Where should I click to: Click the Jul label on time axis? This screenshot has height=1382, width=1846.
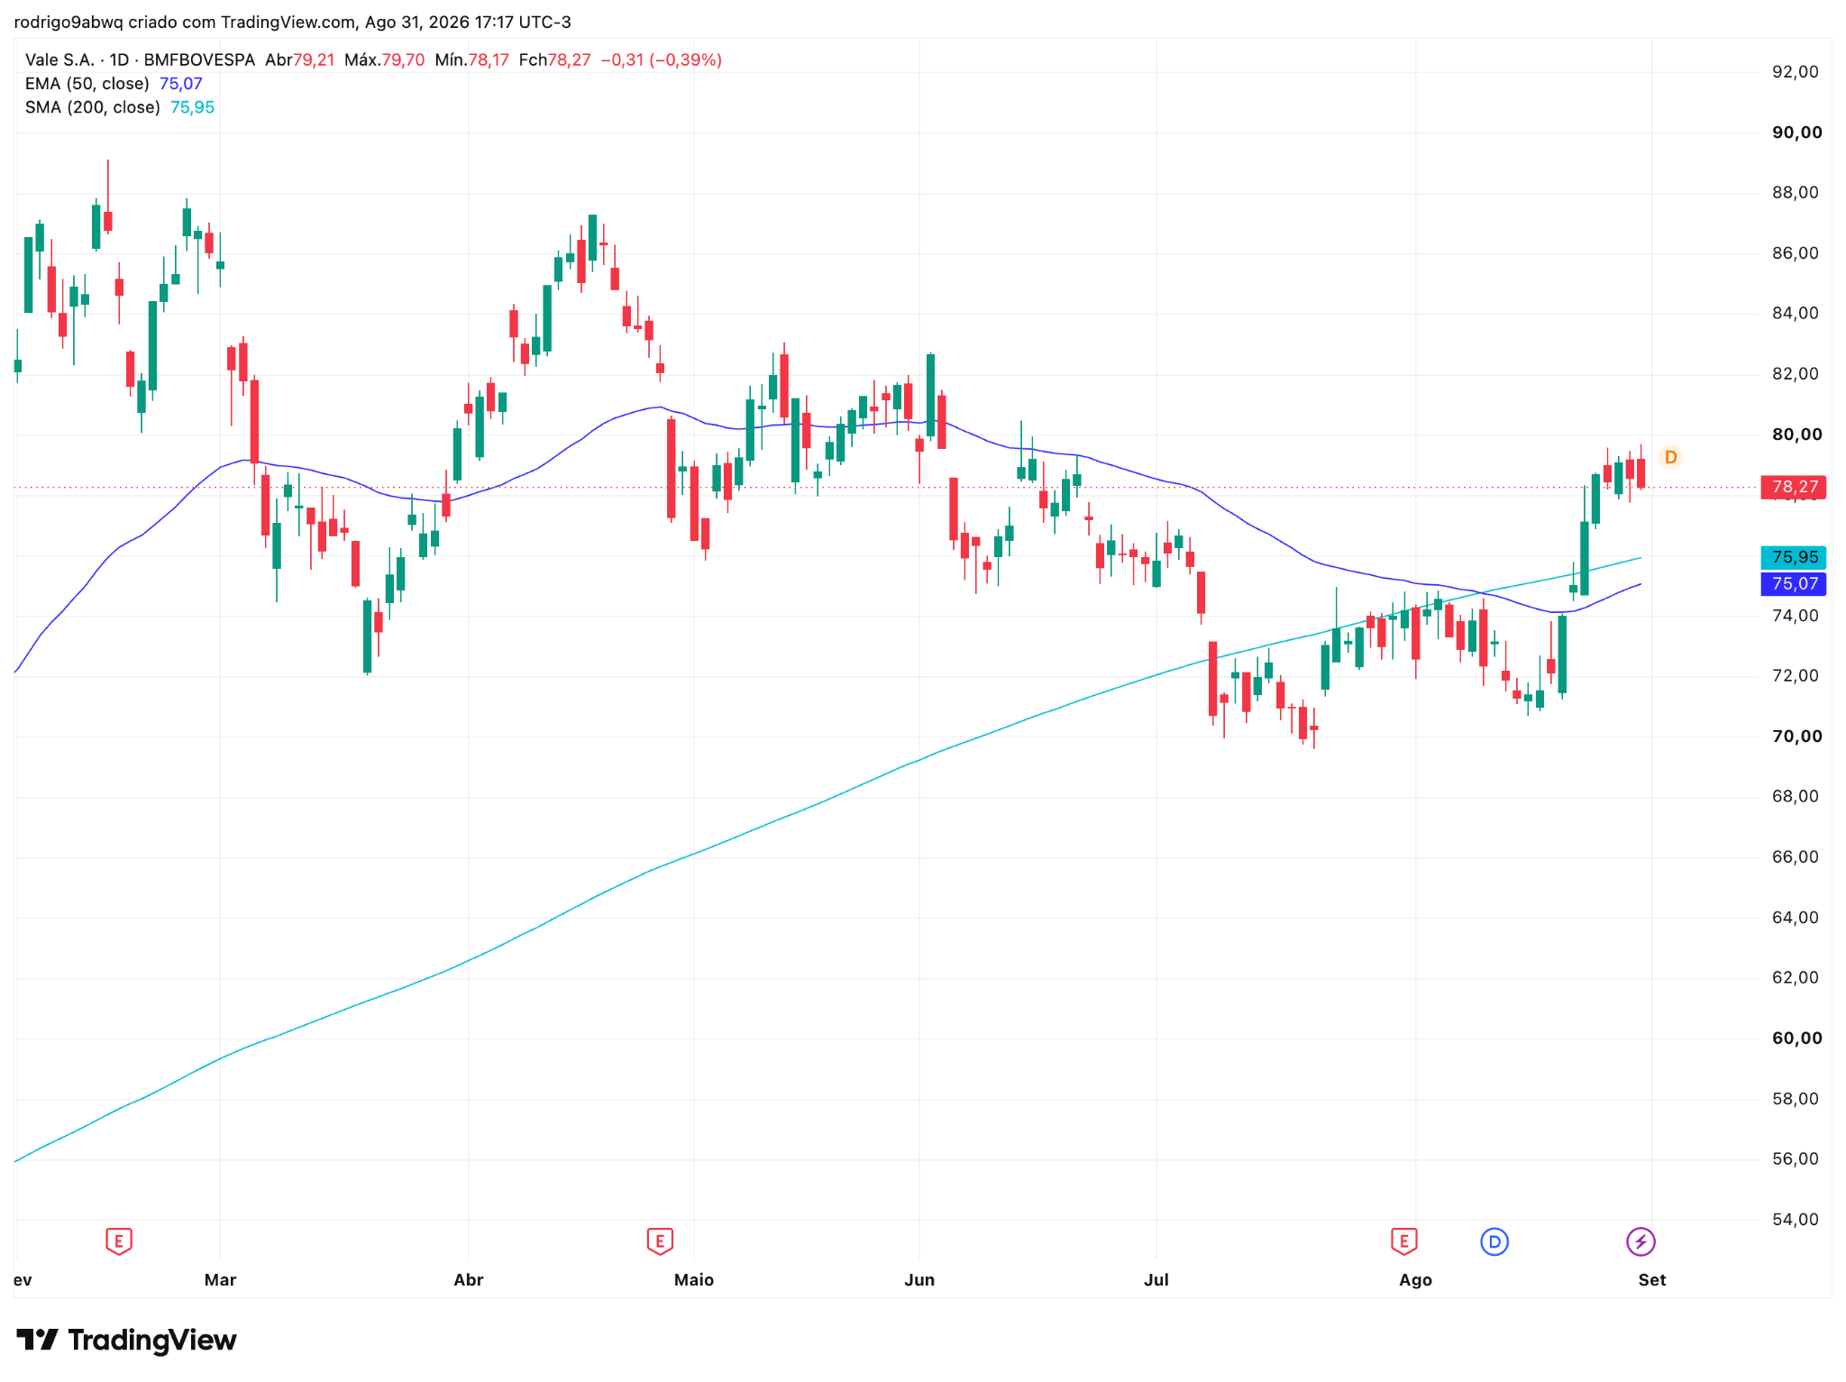pyautogui.click(x=1156, y=1279)
